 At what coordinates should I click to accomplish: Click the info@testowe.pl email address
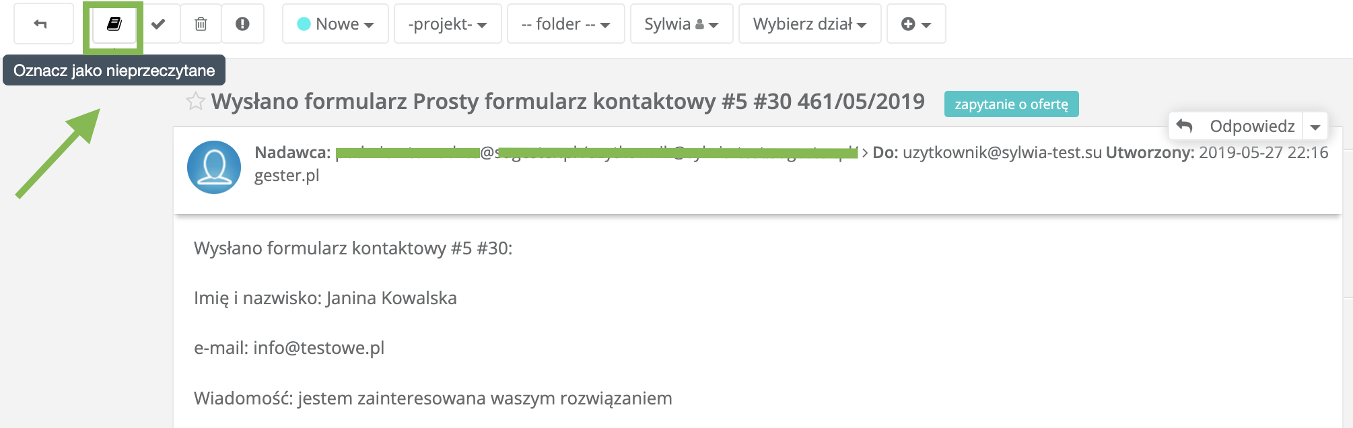318,348
